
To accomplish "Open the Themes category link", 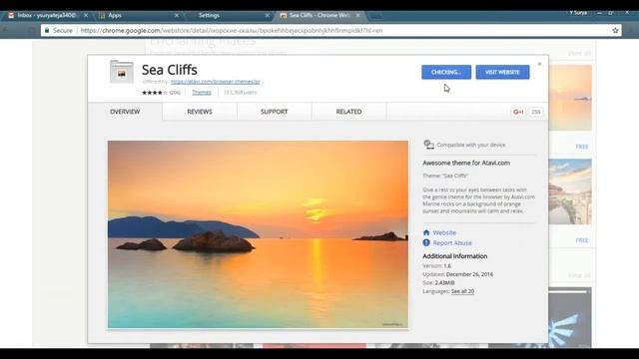I will [x=202, y=93].
